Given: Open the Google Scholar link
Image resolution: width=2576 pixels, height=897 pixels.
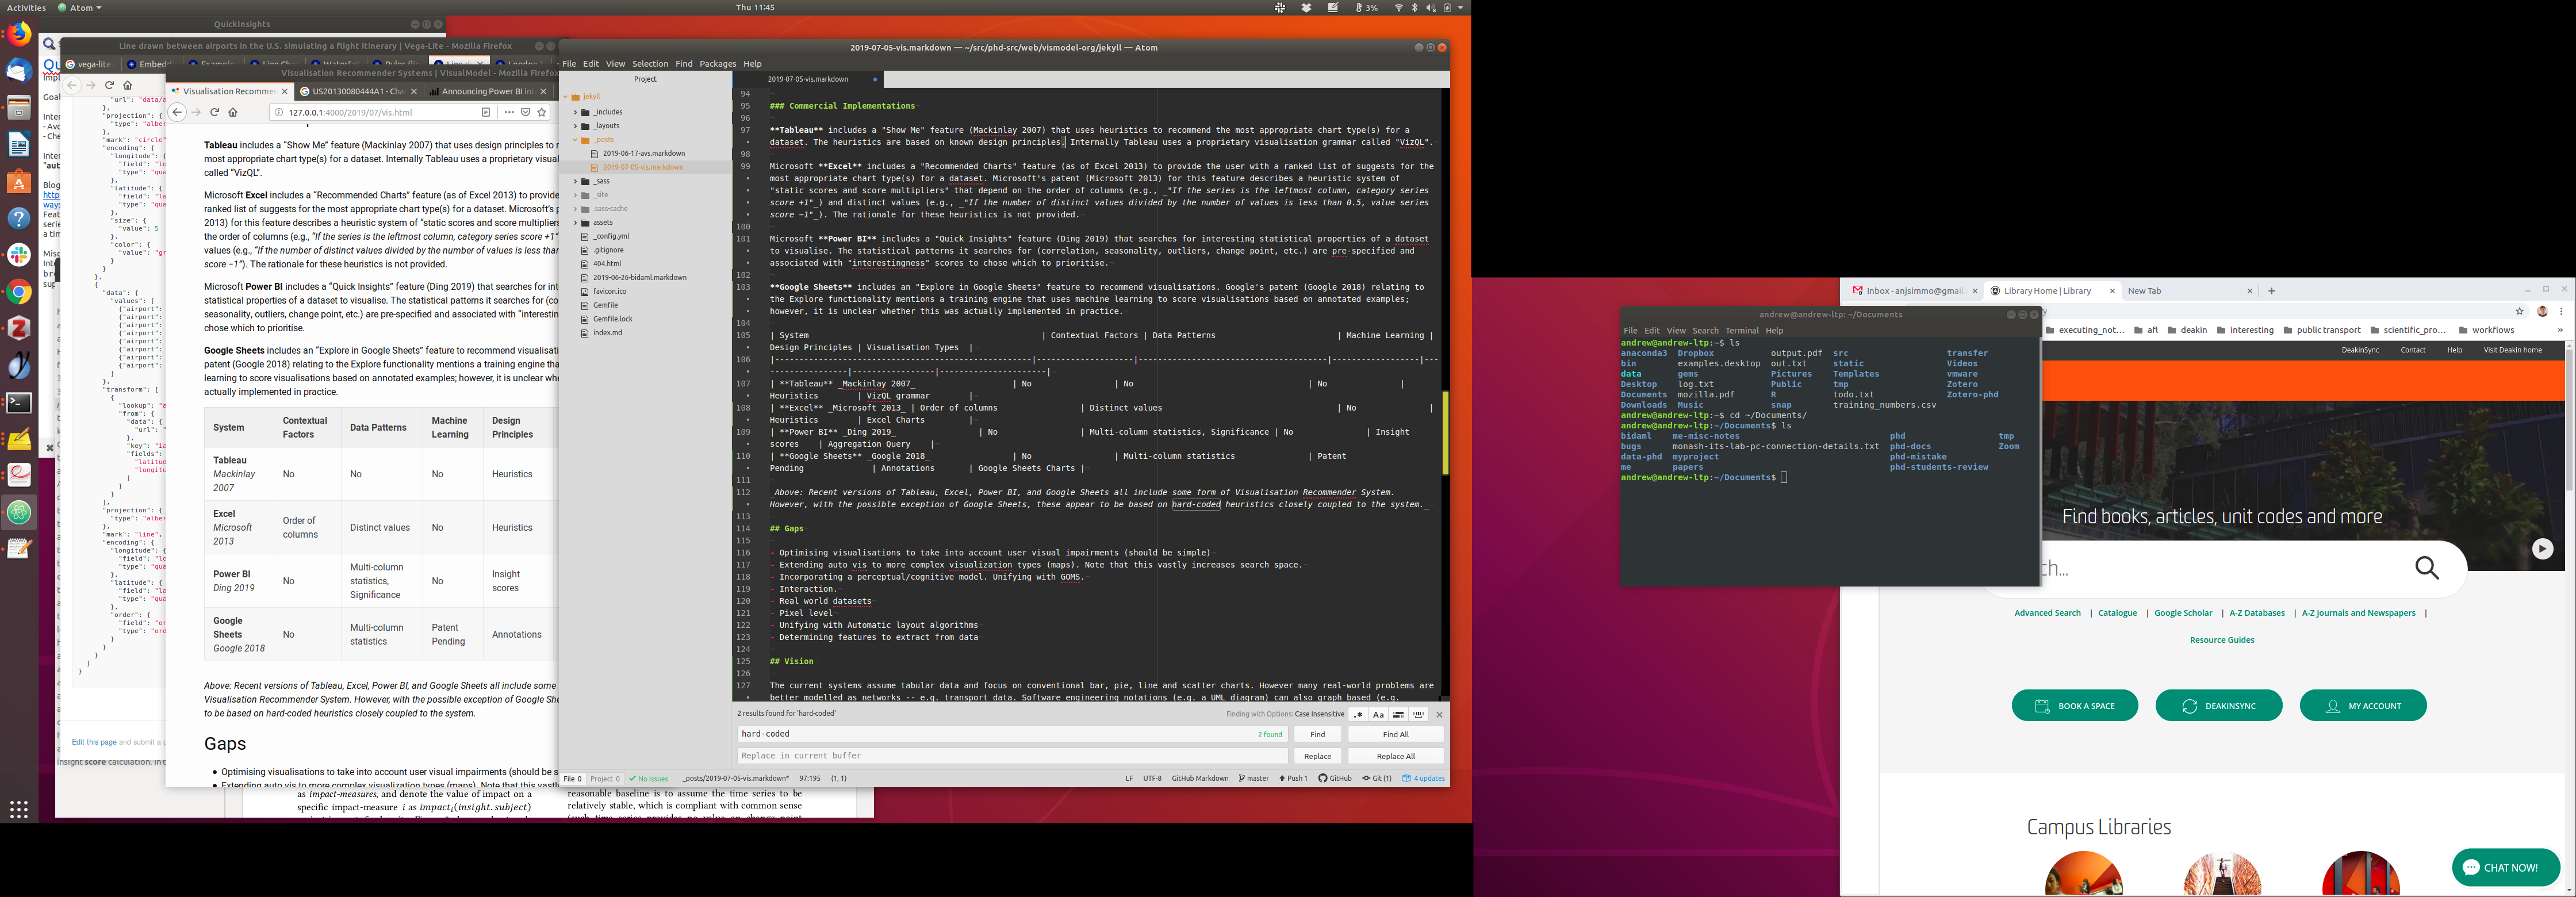Looking at the screenshot, I should (2182, 614).
